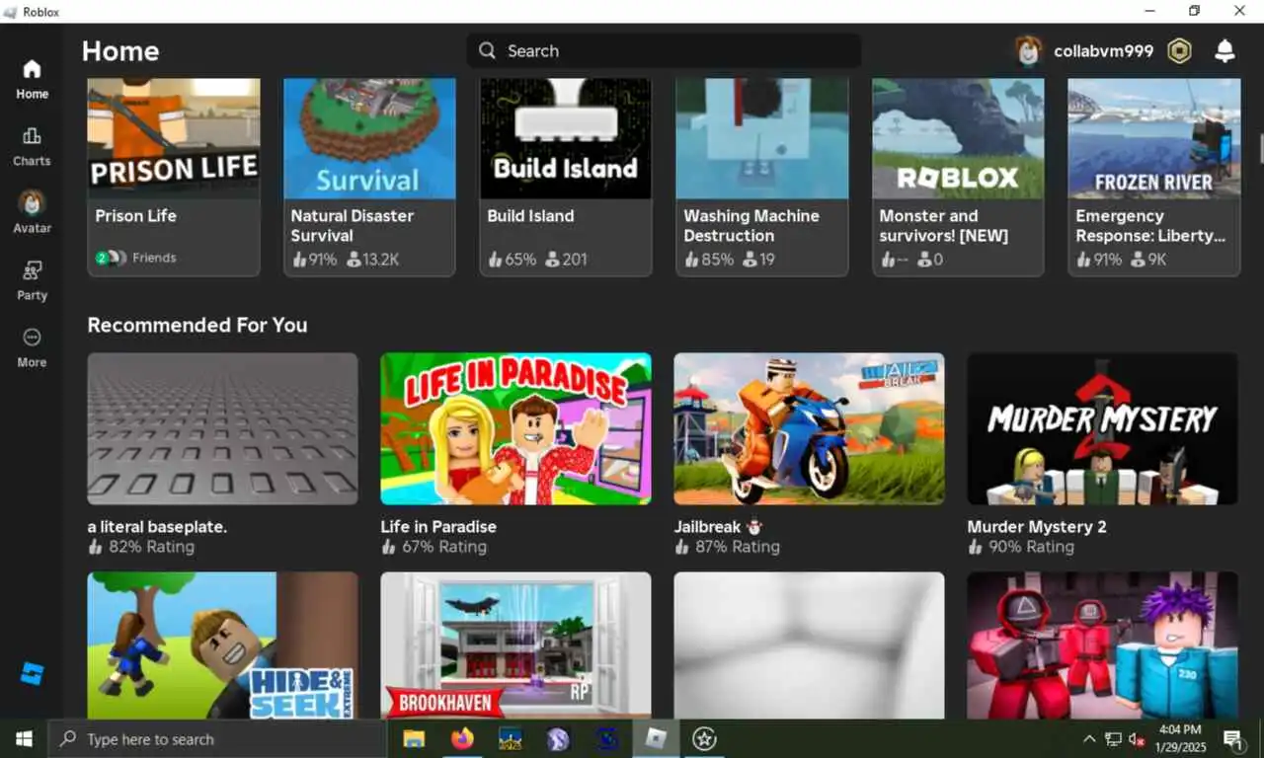Click the Natural Disaster Survival title
This screenshot has height=758, width=1264.
[x=353, y=225]
